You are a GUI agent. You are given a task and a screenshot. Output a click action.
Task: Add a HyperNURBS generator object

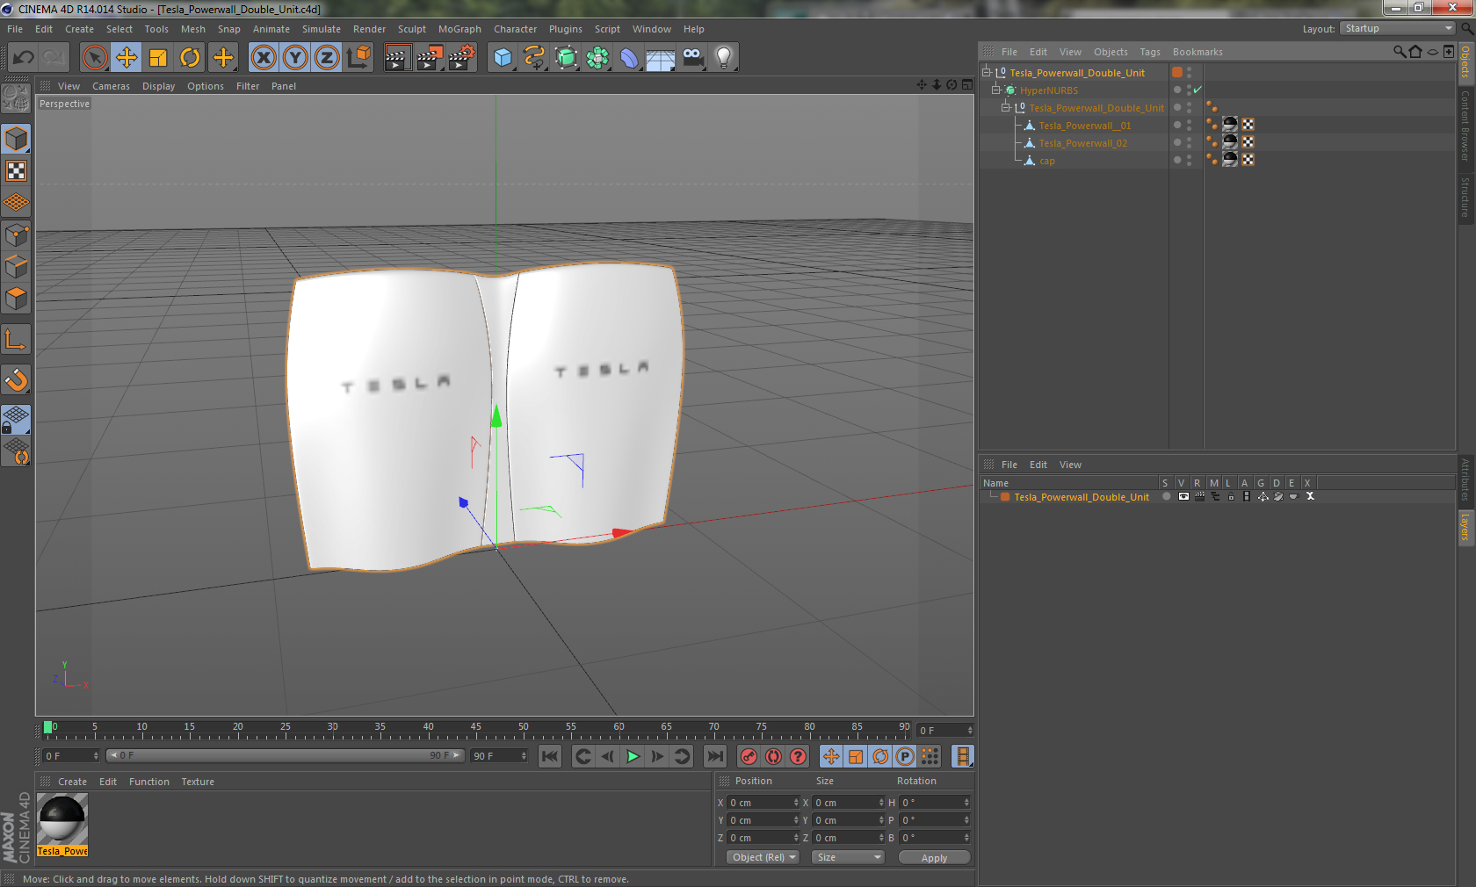[x=567, y=58]
